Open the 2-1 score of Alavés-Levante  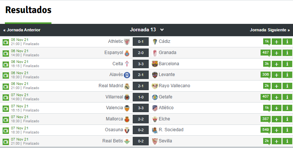[141, 75]
